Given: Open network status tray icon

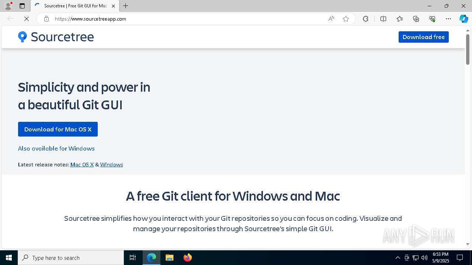Looking at the screenshot, I should [x=416, y=258].
